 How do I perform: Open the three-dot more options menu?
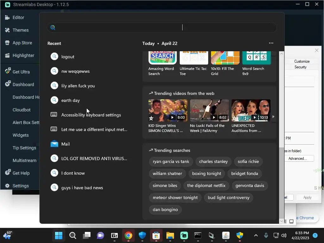(x=271, y=43)
